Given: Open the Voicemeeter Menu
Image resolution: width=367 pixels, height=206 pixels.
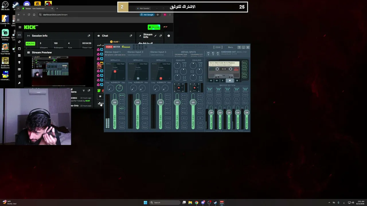Looking at the screenshot, I should pos(231,47).
